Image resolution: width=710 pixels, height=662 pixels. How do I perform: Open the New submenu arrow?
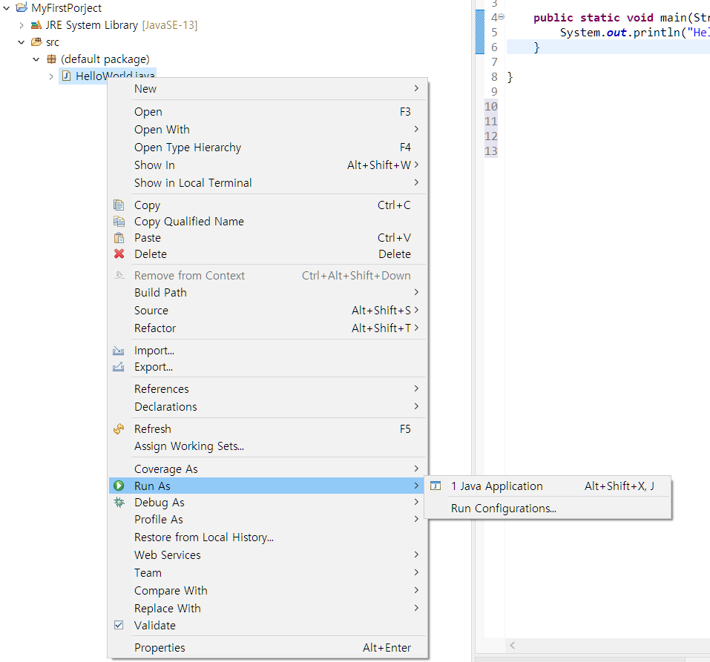(x=416, y=88)
